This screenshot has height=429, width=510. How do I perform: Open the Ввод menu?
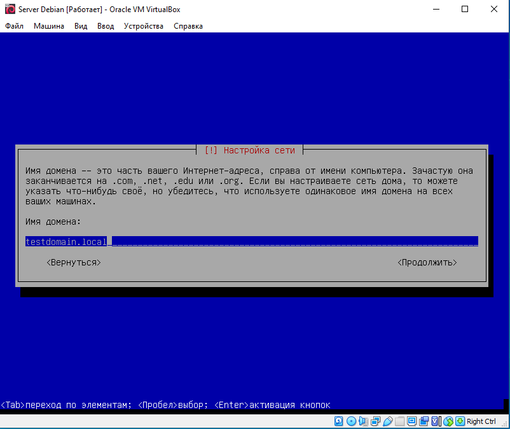coord(106,26)
